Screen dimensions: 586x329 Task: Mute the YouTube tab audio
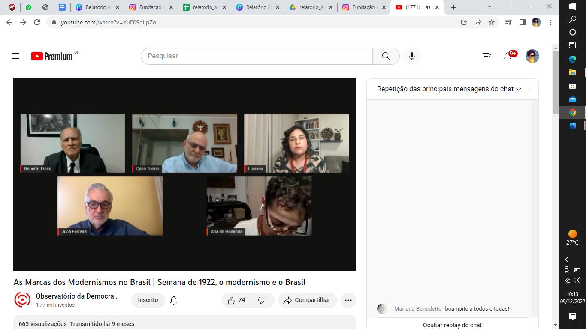(428, 7)
